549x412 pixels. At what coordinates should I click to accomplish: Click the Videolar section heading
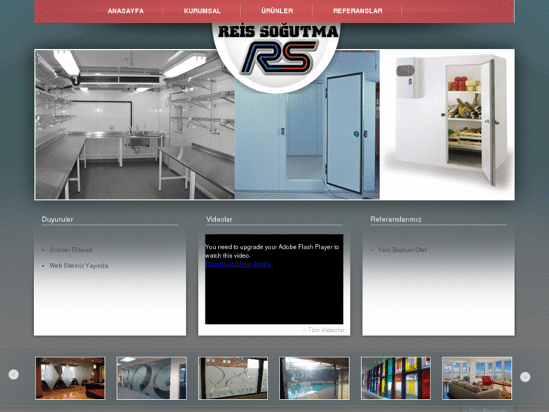click(x=219, y=219)
